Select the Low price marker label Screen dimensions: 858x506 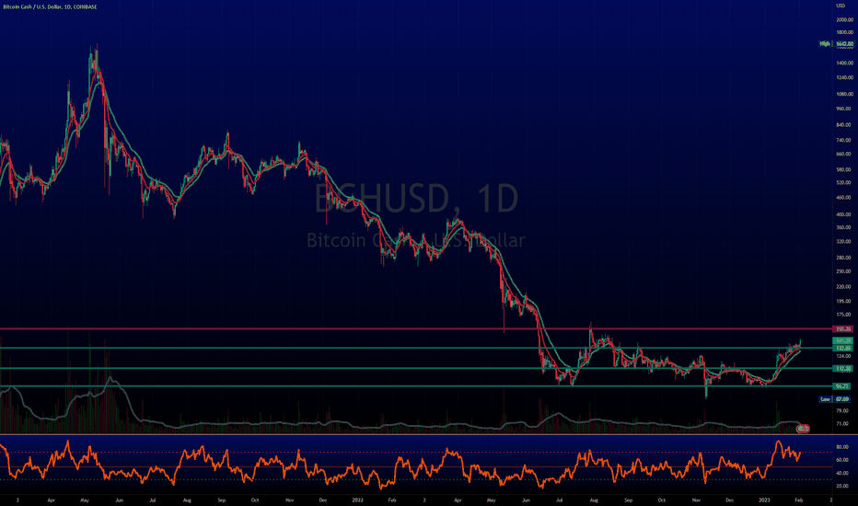coord(825,399)
